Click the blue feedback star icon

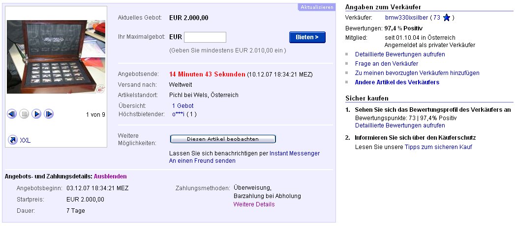(x=446, y=18)
